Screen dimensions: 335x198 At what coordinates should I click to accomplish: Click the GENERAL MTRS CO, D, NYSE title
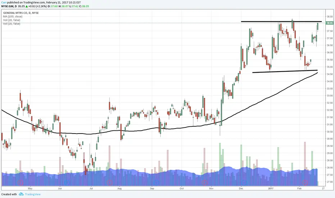coord(21,13)
